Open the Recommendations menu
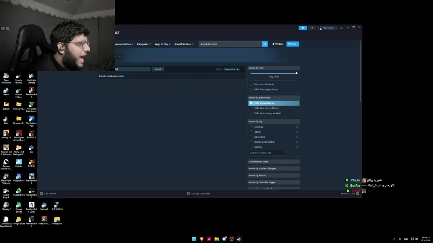Viewport: 433px width, 243px height. pyautogui.click(x=124, y=44)
